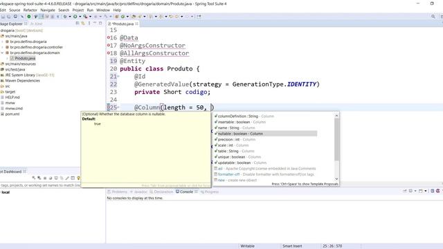Click the first start icon in Boot Dashboard toolbar

(x=34, y=178)
